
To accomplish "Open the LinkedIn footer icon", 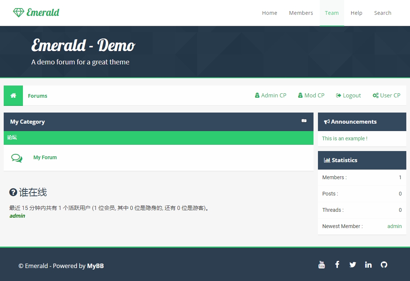I will 368,265.
